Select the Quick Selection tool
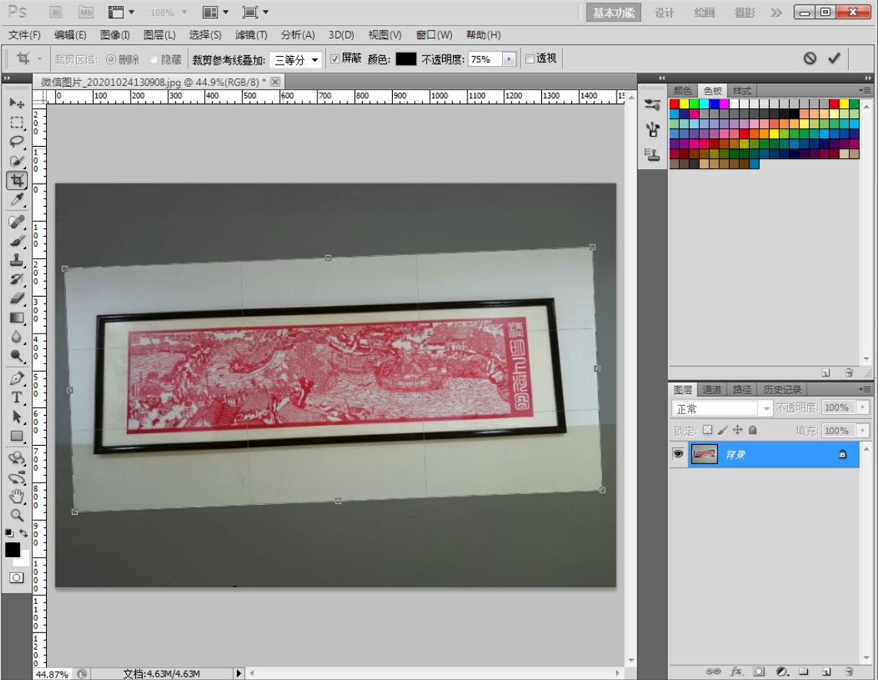 point(17,161)
